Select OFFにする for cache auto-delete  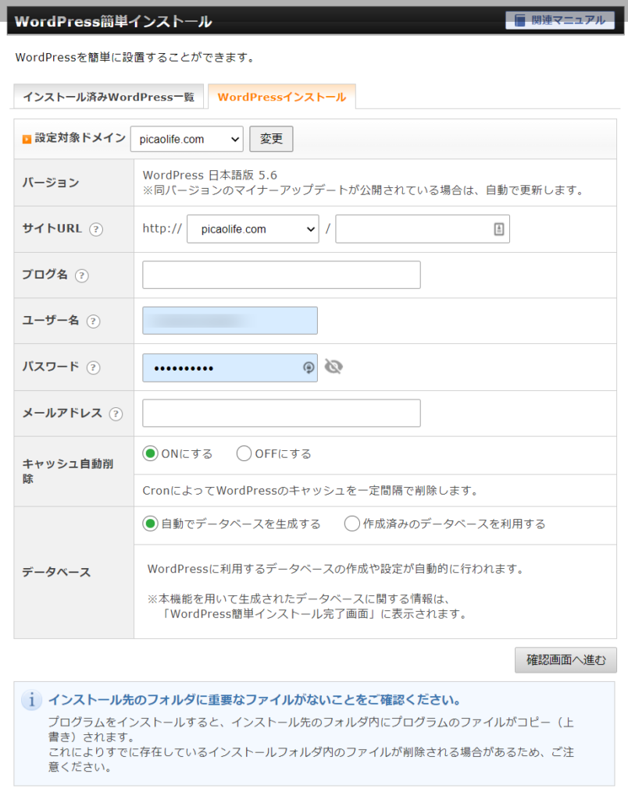244,453
